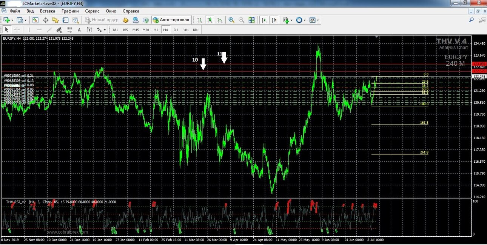The width and height of the screenshot is (487, 245).
Task: Select the text label T tool
Action: [x=89, y=30]
